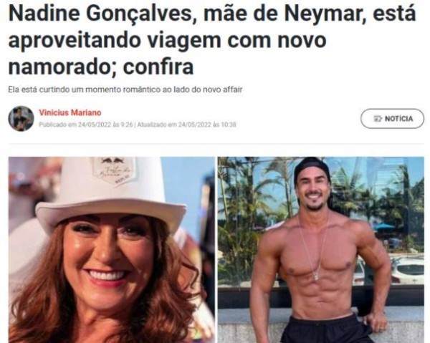
Task: Click the white top hat in the left photo
Action: [x=111, y=192]
